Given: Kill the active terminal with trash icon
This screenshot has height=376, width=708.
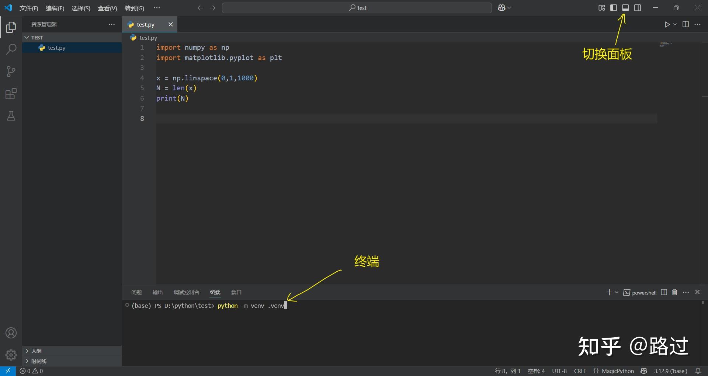Looking at the screenshot, I should pyautogui.click(x=674, y=292).
